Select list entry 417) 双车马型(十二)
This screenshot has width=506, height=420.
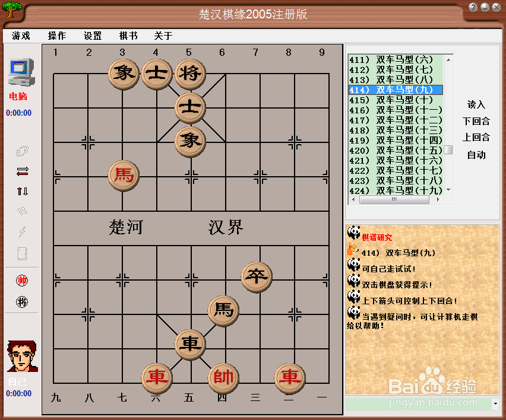pos(396,120)
